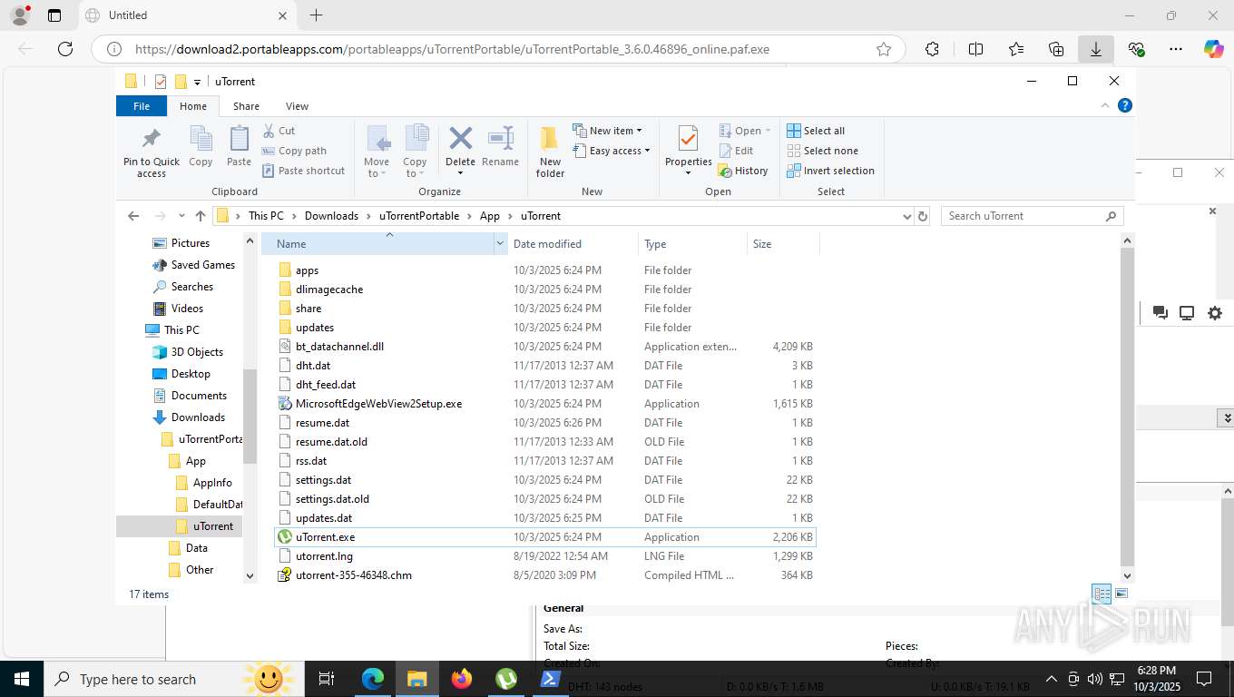Open Edge Extensions puzzle icon

(x=932, y=49)
